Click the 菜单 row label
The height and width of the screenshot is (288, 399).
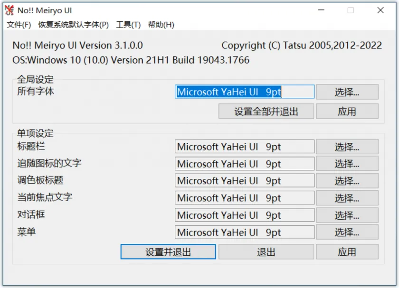[27, 232]
